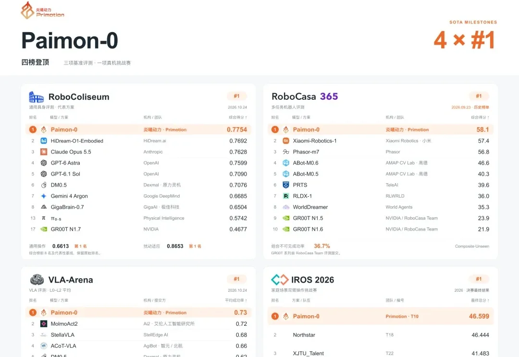Click the ABot-M0.6 row icon
519x357 pixels.
(x=286, y=163)
